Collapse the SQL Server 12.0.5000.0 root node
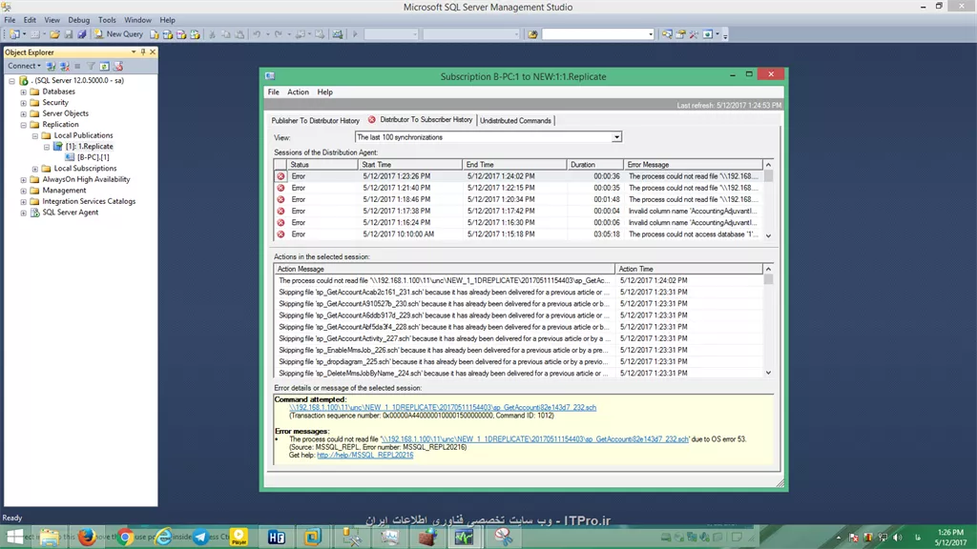Image resolution: width=977 pixels, height=549 pixels. [x=11, y=81]
